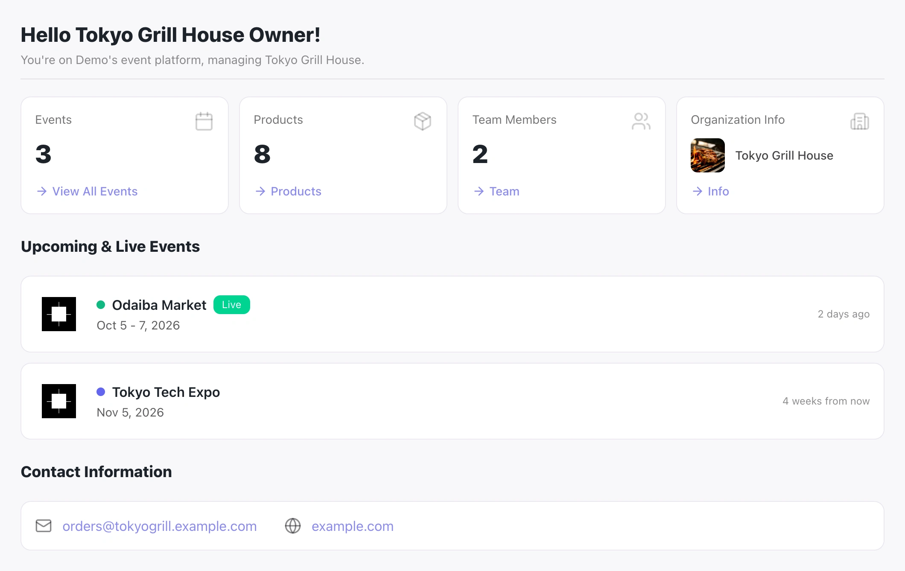Go to the Team link
The height and width of the screenshot is (571, 905).
click(504, 191)
